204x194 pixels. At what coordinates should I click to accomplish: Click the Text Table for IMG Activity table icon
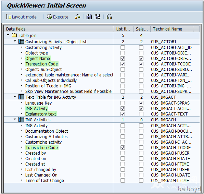coord(21,97)
